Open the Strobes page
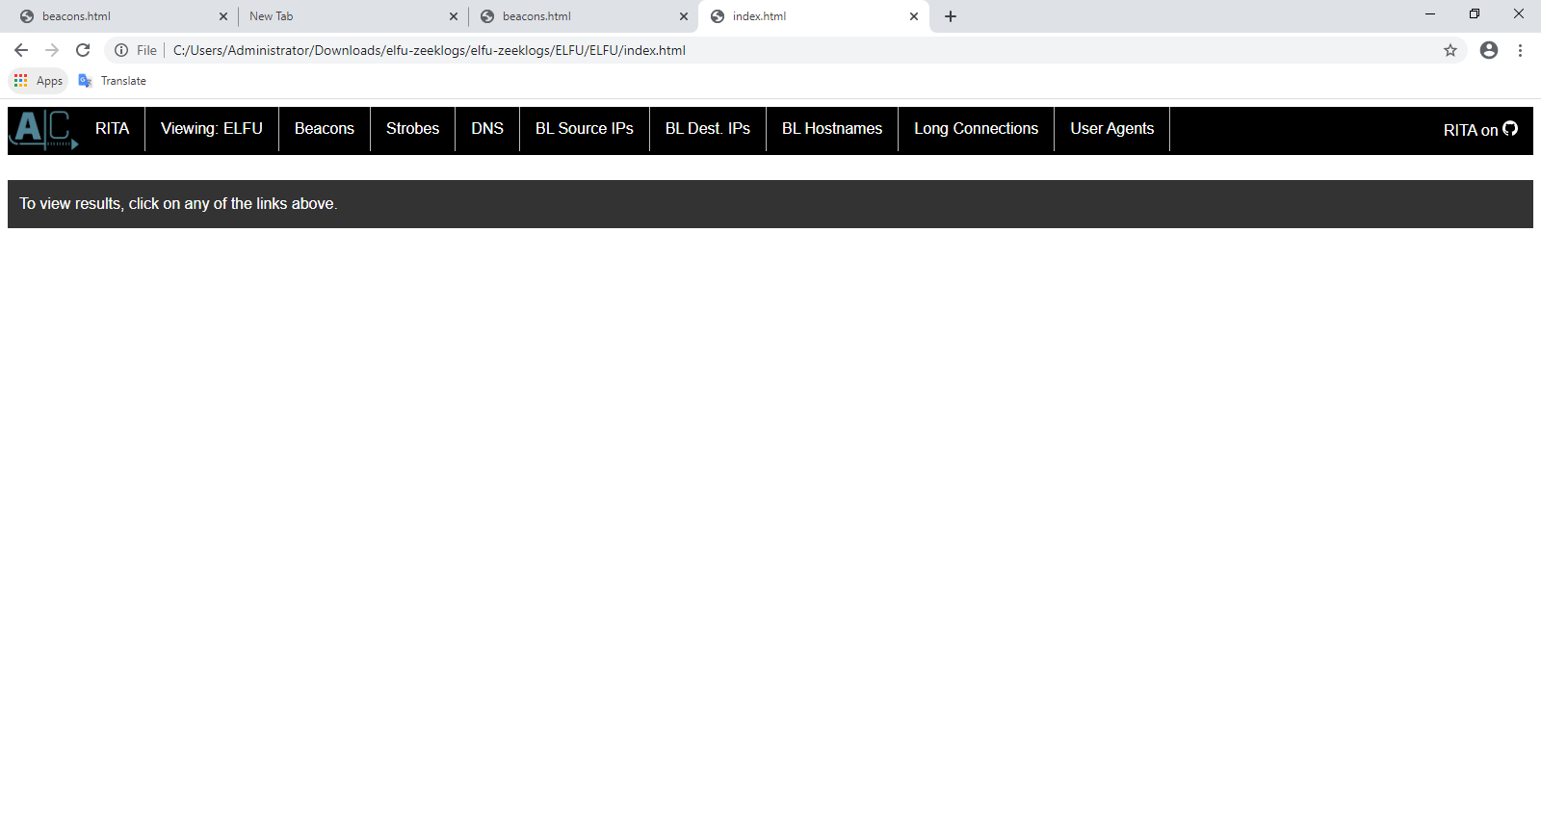The image size is (1541, 828). pyautogui.click(x=412, y=129)
